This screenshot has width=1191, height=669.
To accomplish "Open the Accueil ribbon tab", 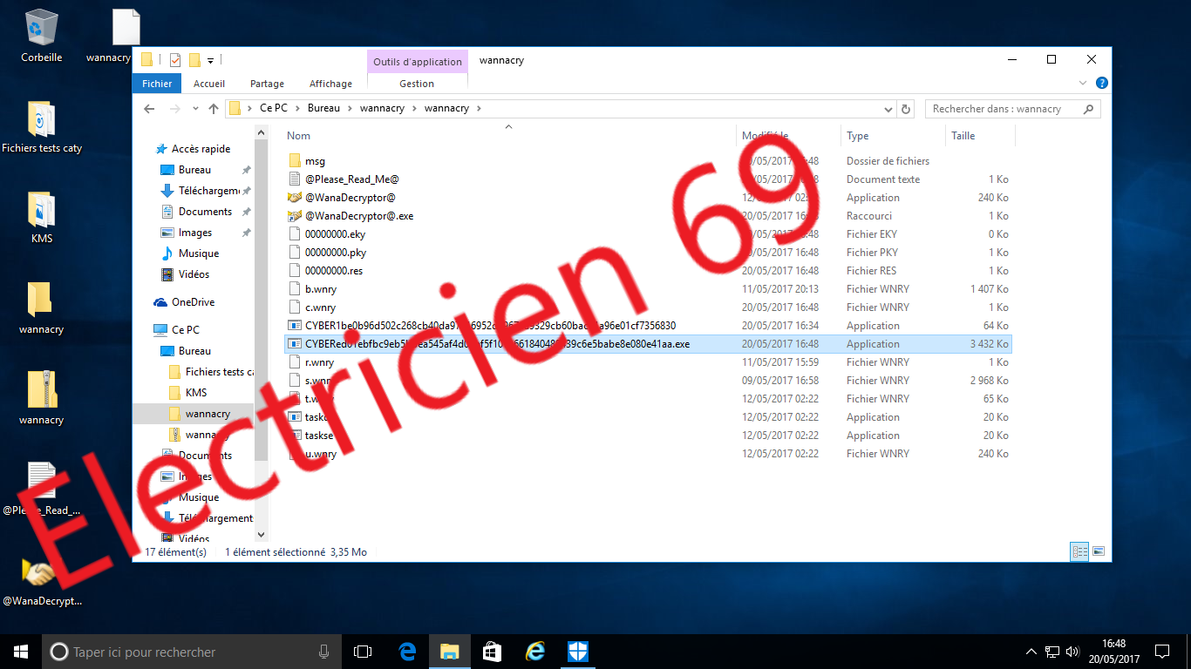I will point(209,84).
